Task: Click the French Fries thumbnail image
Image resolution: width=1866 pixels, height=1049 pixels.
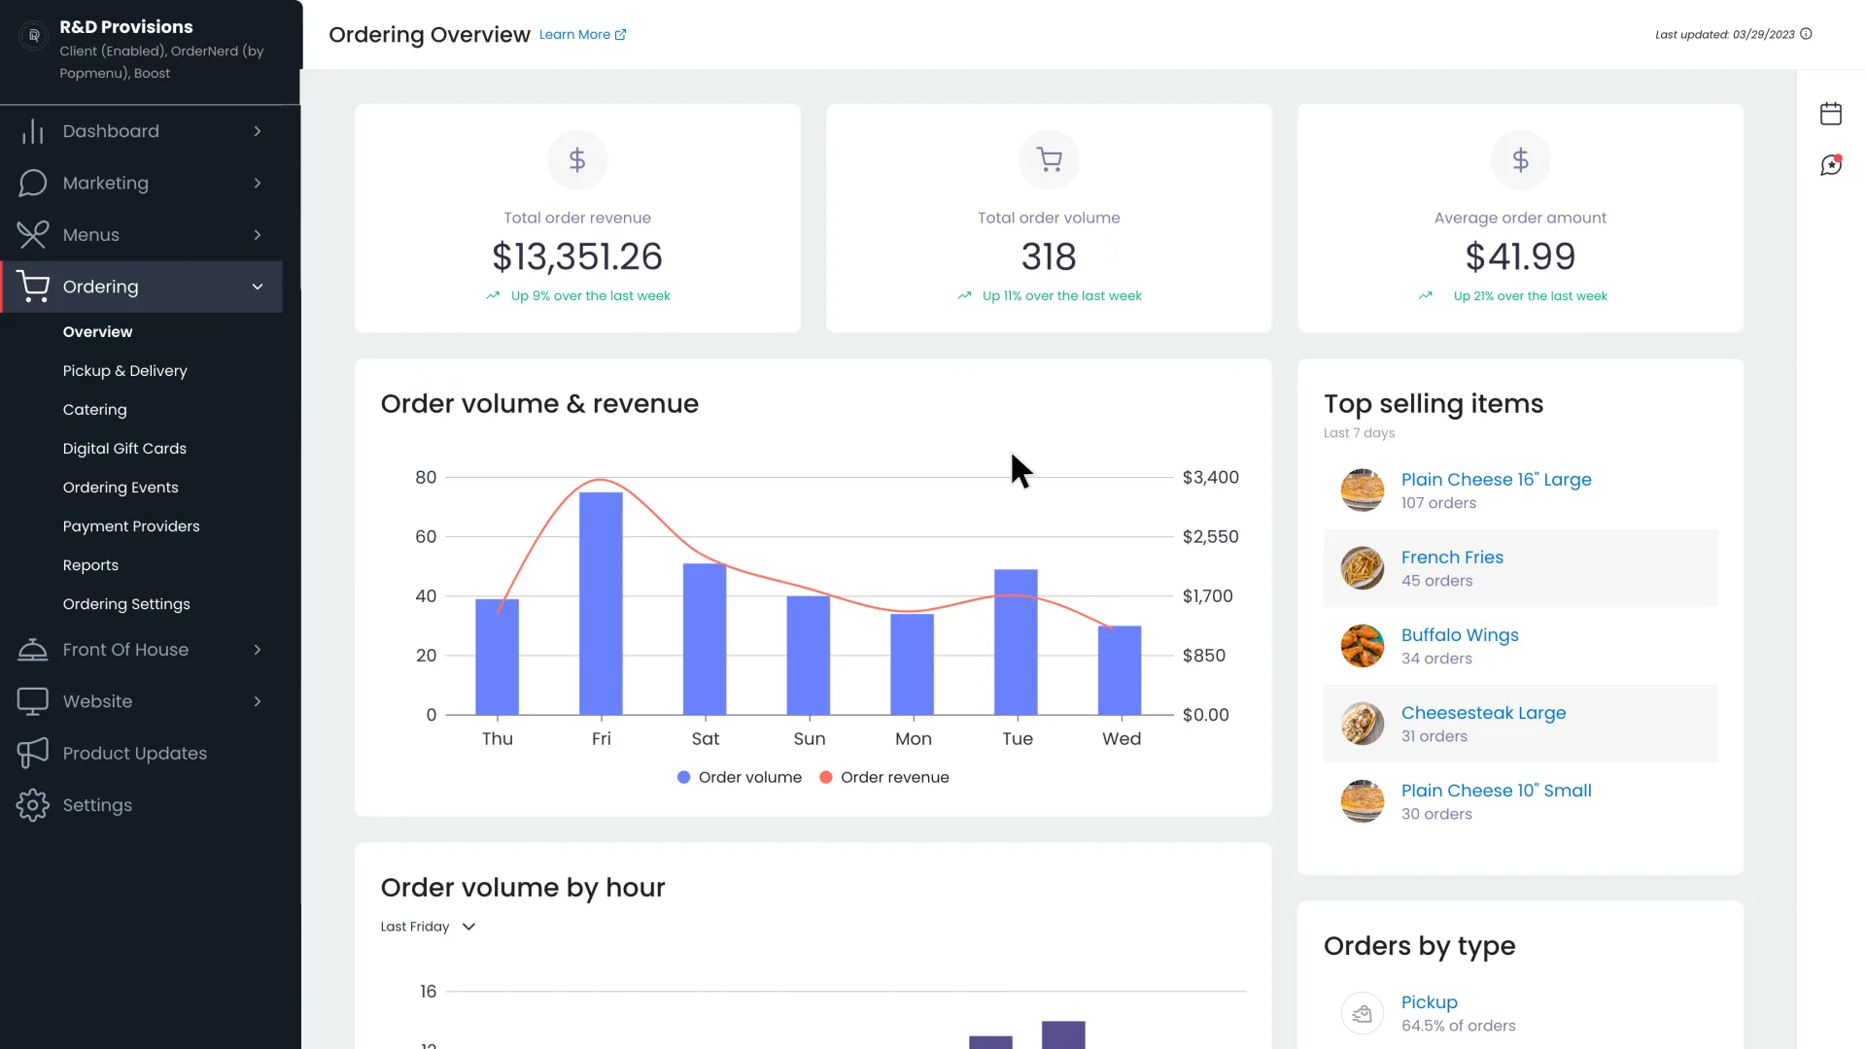Action: pyautogui.click(x=1362, y=568)
